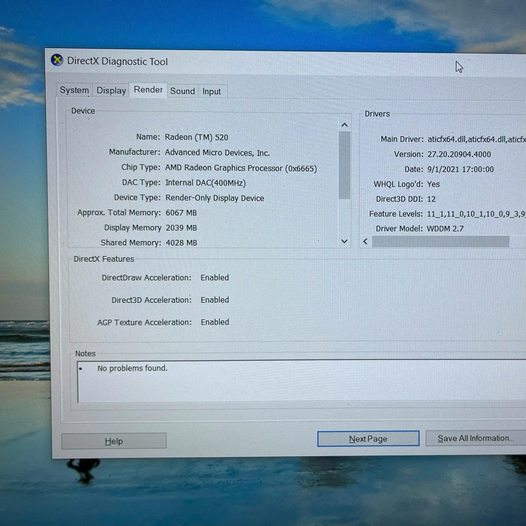Go to the Sound tab
This screenshot has width=526, height=526.
[183, 91]
